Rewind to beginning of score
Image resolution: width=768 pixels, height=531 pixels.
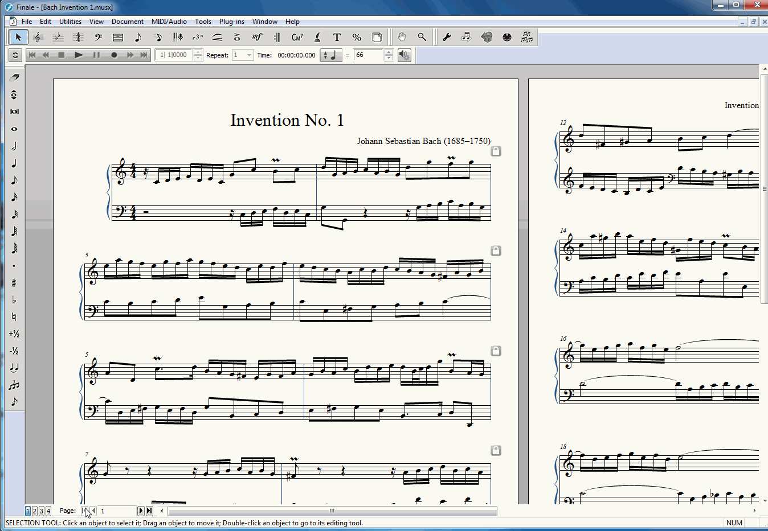[x=32, y=55]
